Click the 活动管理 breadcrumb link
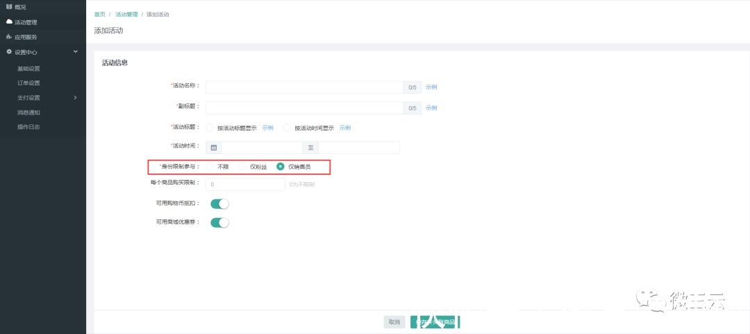The height and width of the screenshot is (334, 750). [x=126, y=15]
